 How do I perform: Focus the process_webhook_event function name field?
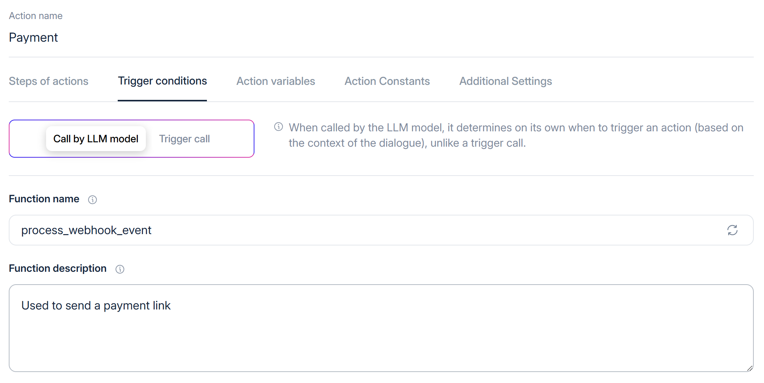tap(366, 230)
